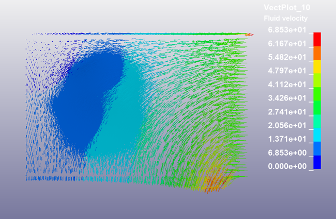This screenshot has height=219, width=336.
Task: Click the 6.853e+00 legend value
Action: coord(287,153)
